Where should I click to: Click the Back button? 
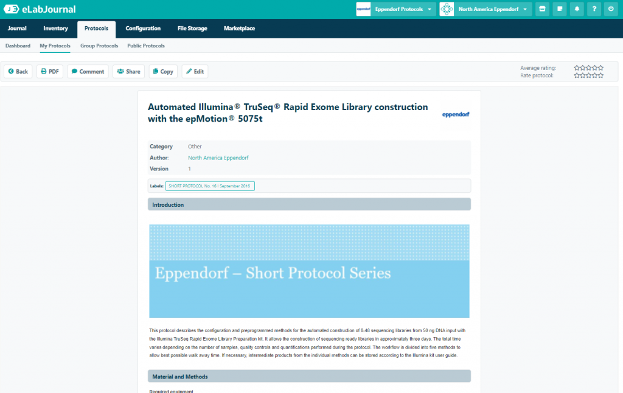click(x=18, y=72)
